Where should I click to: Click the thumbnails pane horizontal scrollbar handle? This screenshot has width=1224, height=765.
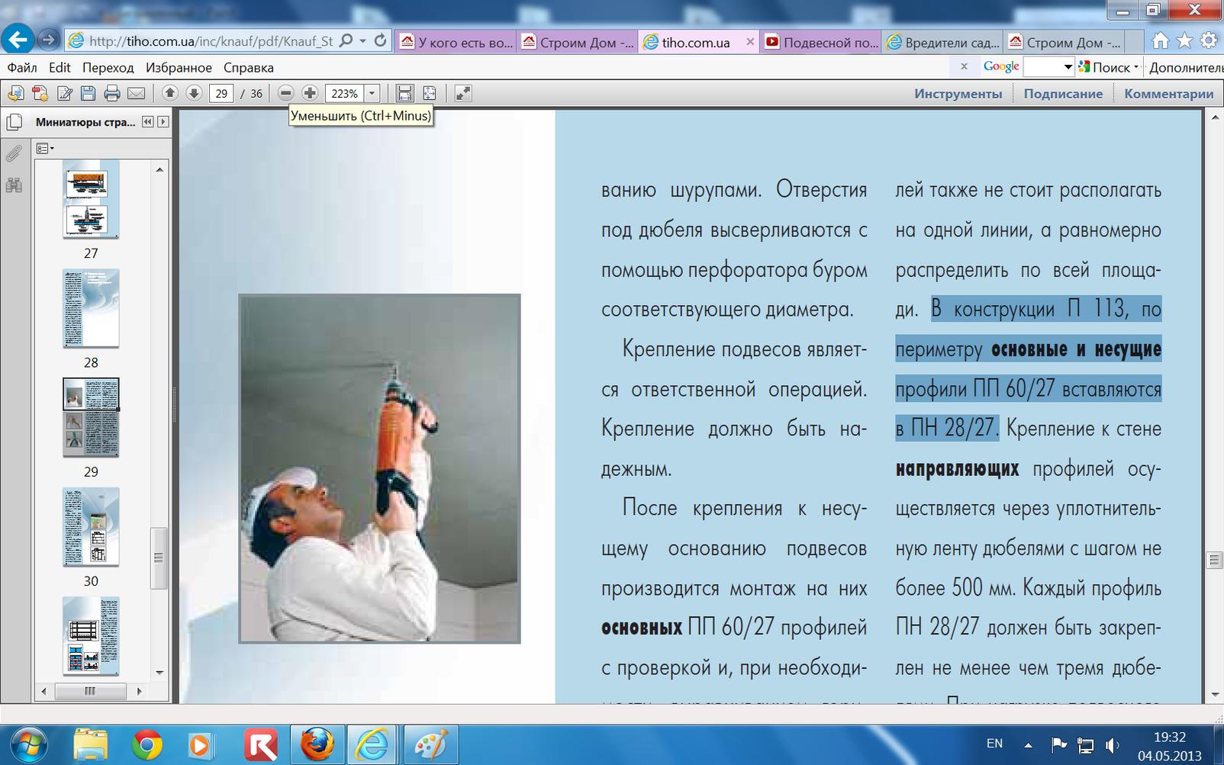click(90, 691)
